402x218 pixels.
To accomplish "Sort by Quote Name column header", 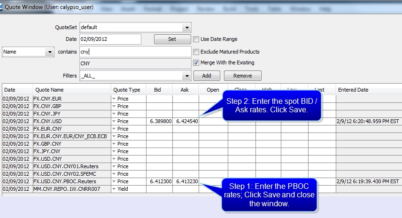I will pos(72,90).
